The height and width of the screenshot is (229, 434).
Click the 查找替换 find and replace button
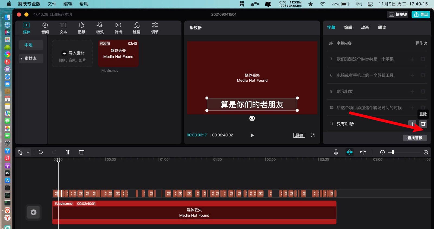coord(415,138)
